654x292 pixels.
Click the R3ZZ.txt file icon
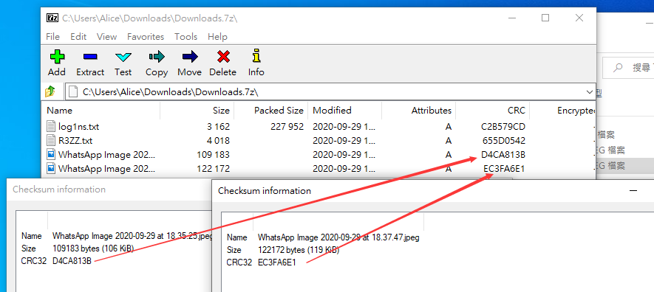tap(51, 140)
